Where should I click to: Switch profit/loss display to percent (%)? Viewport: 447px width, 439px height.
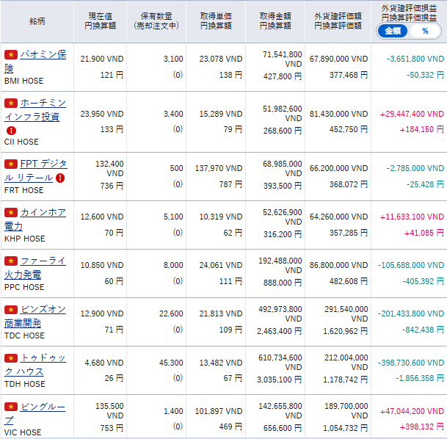point(424,31)
